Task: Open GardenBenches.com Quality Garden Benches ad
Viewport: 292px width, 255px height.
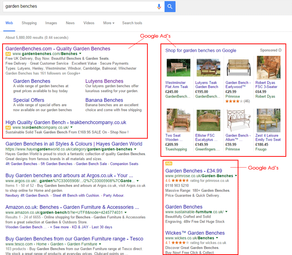Action: tap(58, 49)
